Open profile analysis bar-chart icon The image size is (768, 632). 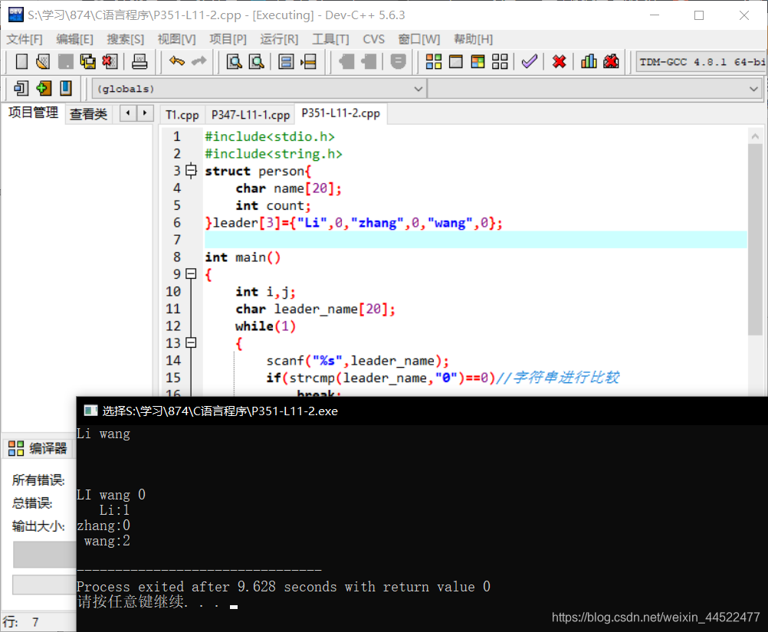pyautogui.click(x=588, y=62)
